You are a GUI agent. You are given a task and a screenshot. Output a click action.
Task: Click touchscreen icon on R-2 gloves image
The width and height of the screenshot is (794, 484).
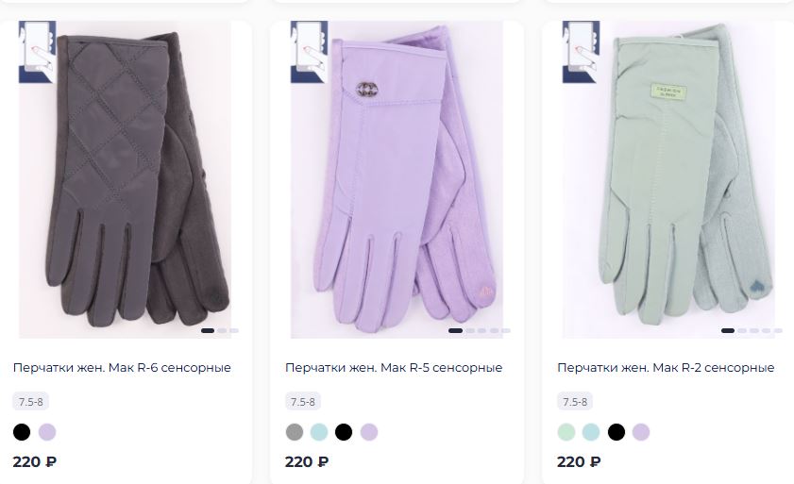click(581, 52)
